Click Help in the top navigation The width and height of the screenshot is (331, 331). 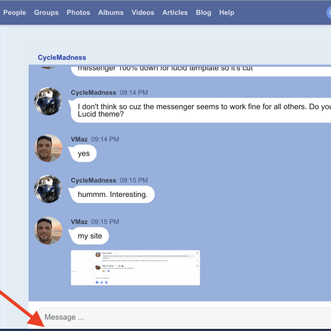227,12
